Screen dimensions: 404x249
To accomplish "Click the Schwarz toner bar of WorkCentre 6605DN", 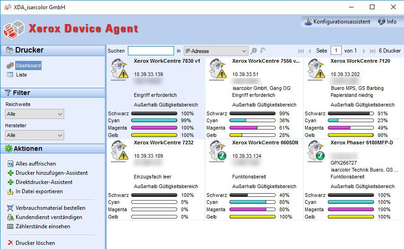I will click(x=253, y=195).
